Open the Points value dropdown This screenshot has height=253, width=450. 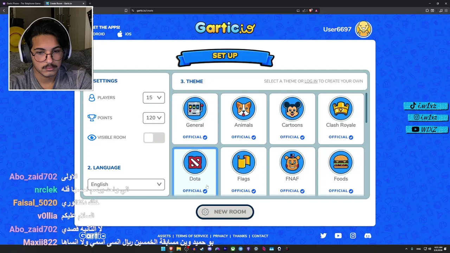coord(154,118)
